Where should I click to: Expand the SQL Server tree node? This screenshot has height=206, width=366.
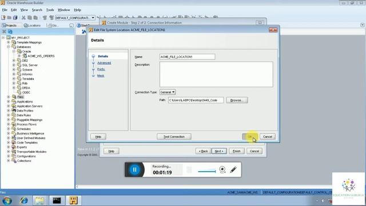pos(14,65)
